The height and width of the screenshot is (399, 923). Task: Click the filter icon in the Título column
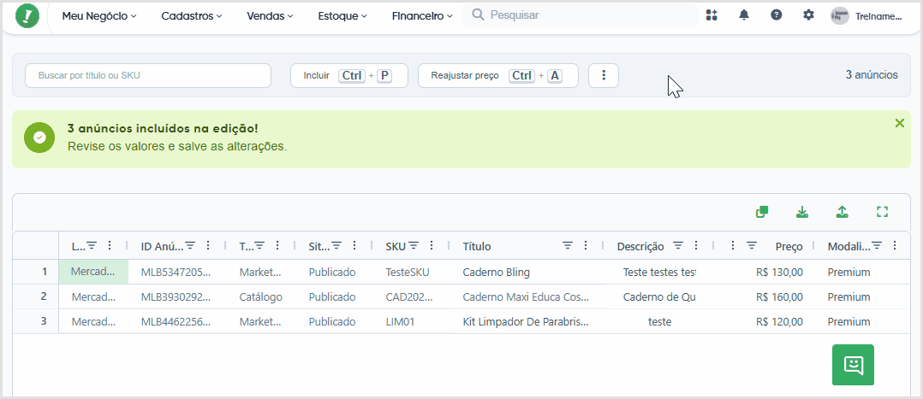point(568,245)
